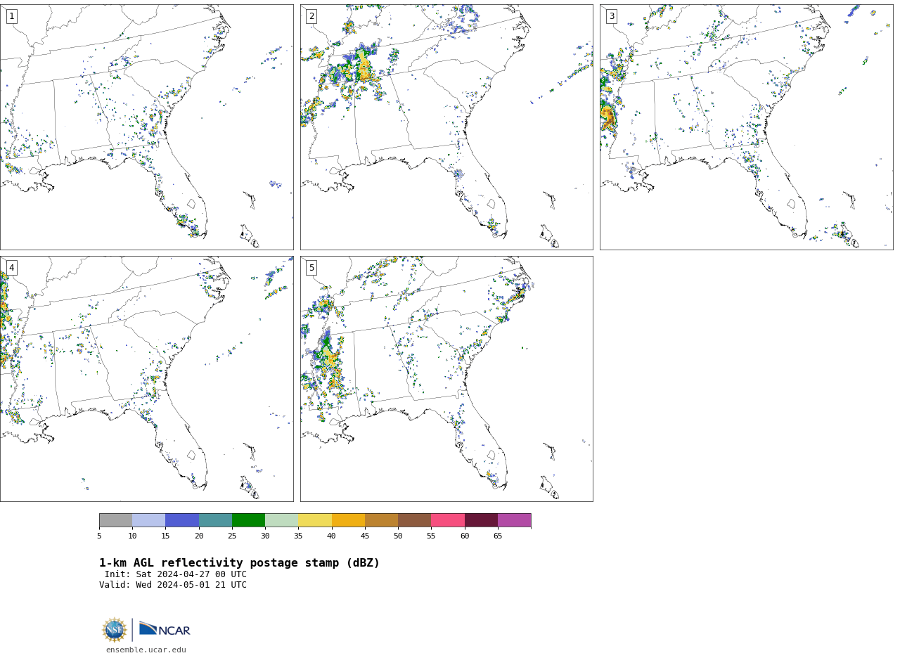Click the panel number 2 label
This screenshot has height=658, width=900.
[x=311, y=16]
